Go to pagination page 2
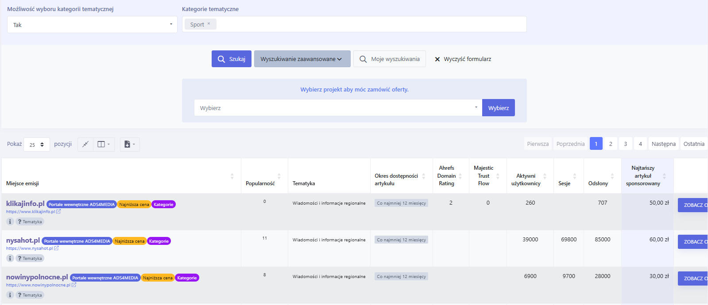708x305 pixels. tap(611, 144)
